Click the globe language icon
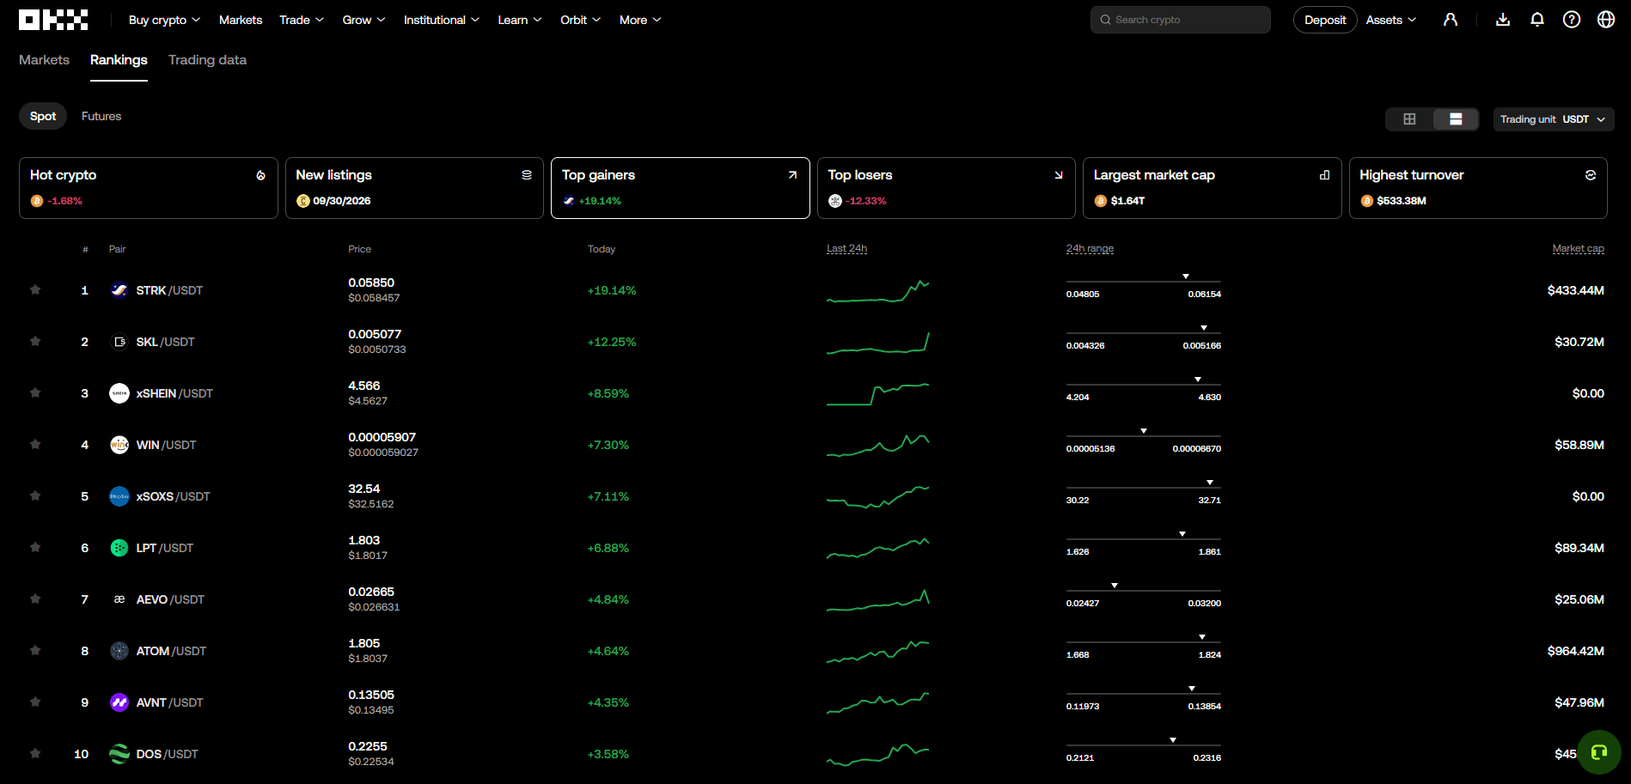 click(1606, 20)
